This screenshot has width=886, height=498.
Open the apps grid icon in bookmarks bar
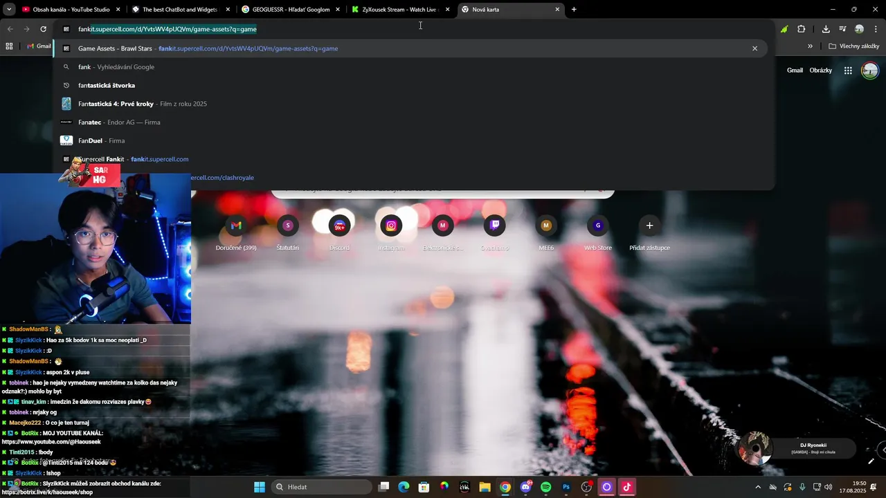pos(9,46)
